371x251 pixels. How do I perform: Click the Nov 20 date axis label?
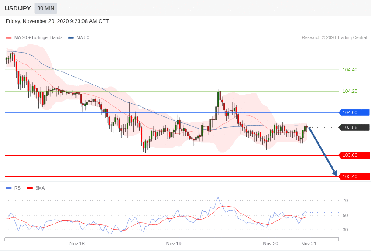tap(271, 244)
